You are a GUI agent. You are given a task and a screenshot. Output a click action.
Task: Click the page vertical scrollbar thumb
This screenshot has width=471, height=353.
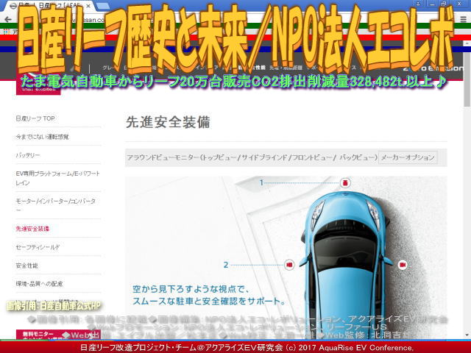pos(467,79)
